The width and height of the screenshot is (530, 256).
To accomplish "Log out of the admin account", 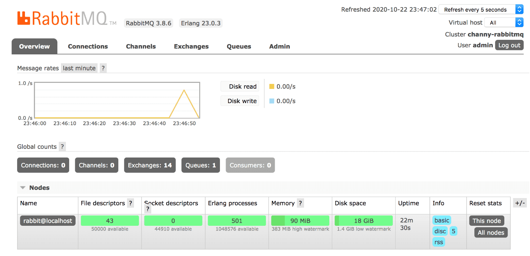I will (x=509, y=45).
